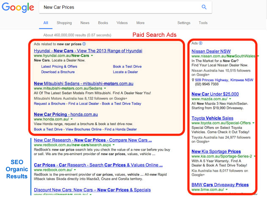Open the New Mitsubishi Sedans ad headline
Screen dimensions: 267x203
[x=84, y=84]
